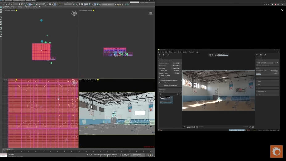Click the rendered gym image preview

(x=219, y=91)
